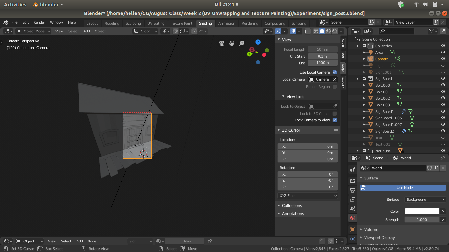This screenshot has height=252, width=449.
Task: Toggle X-ray show icon in viewport header
Action: point(307,31)
